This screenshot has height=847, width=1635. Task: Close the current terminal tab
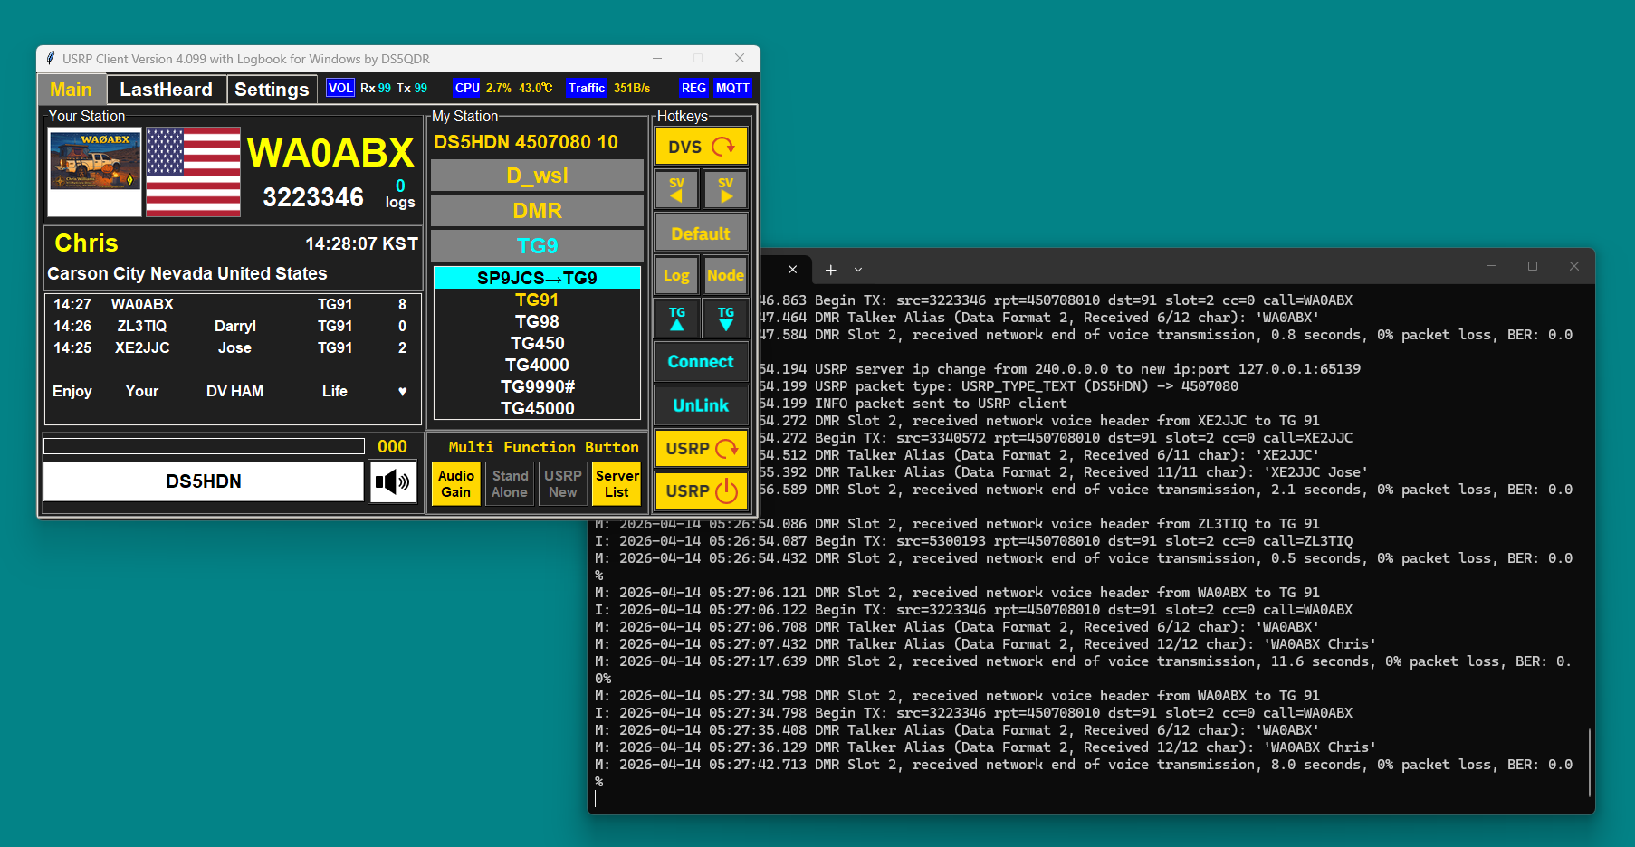792,270
